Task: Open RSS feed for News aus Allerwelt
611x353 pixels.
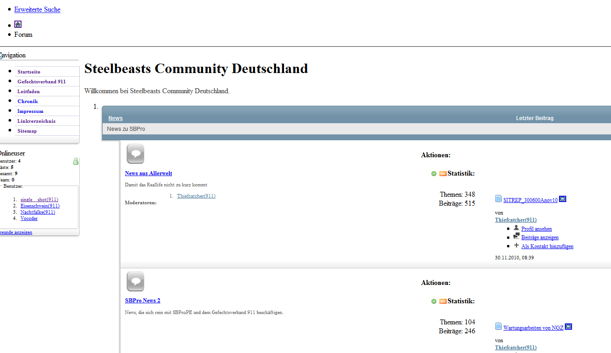Action: 443,174
